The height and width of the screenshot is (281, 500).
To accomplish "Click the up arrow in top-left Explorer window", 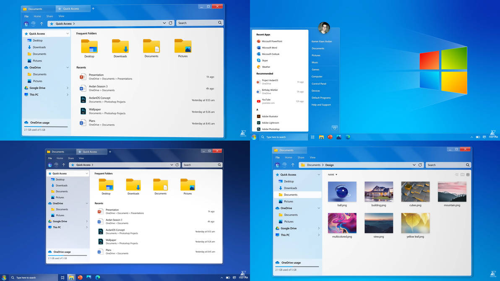I will 42,23.
